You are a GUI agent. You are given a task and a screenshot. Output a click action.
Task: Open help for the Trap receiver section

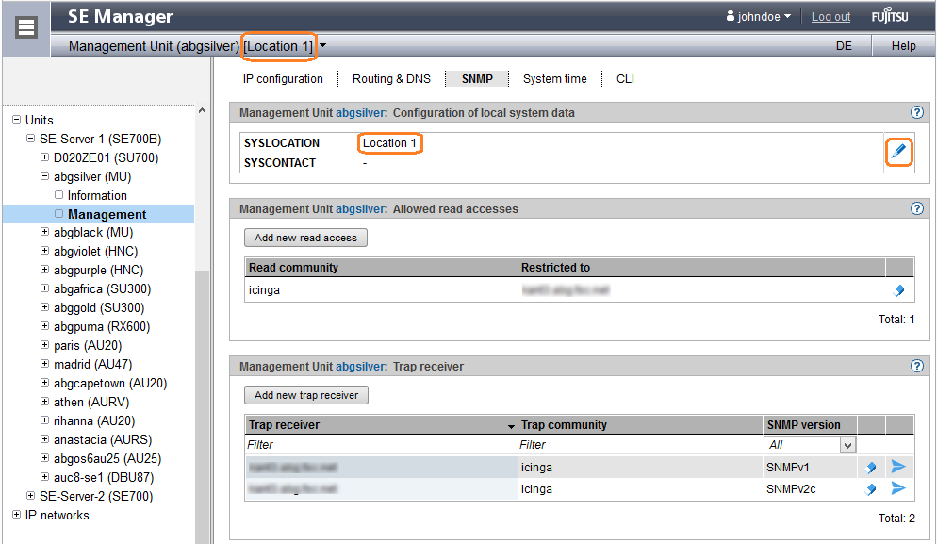916,366
